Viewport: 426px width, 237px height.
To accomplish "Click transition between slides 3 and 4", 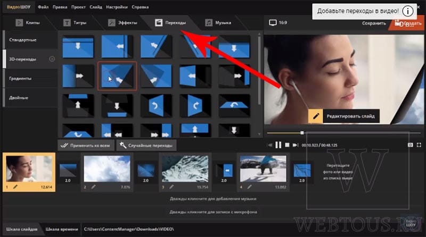I will 224,171.
